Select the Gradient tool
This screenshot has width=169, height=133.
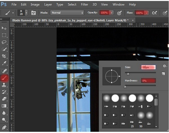(4, 106)
